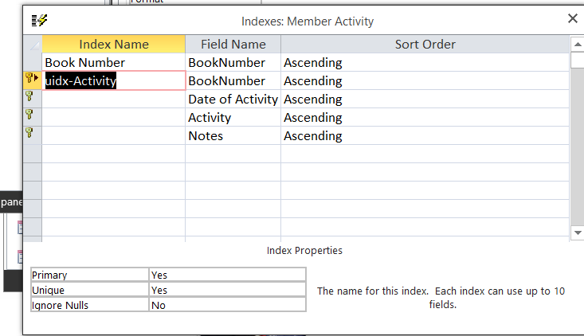Screen dimensions: 584x336
Task: Edit the uidx-Activity index name field
Action: pyautogui.click(x=113, y=80)
